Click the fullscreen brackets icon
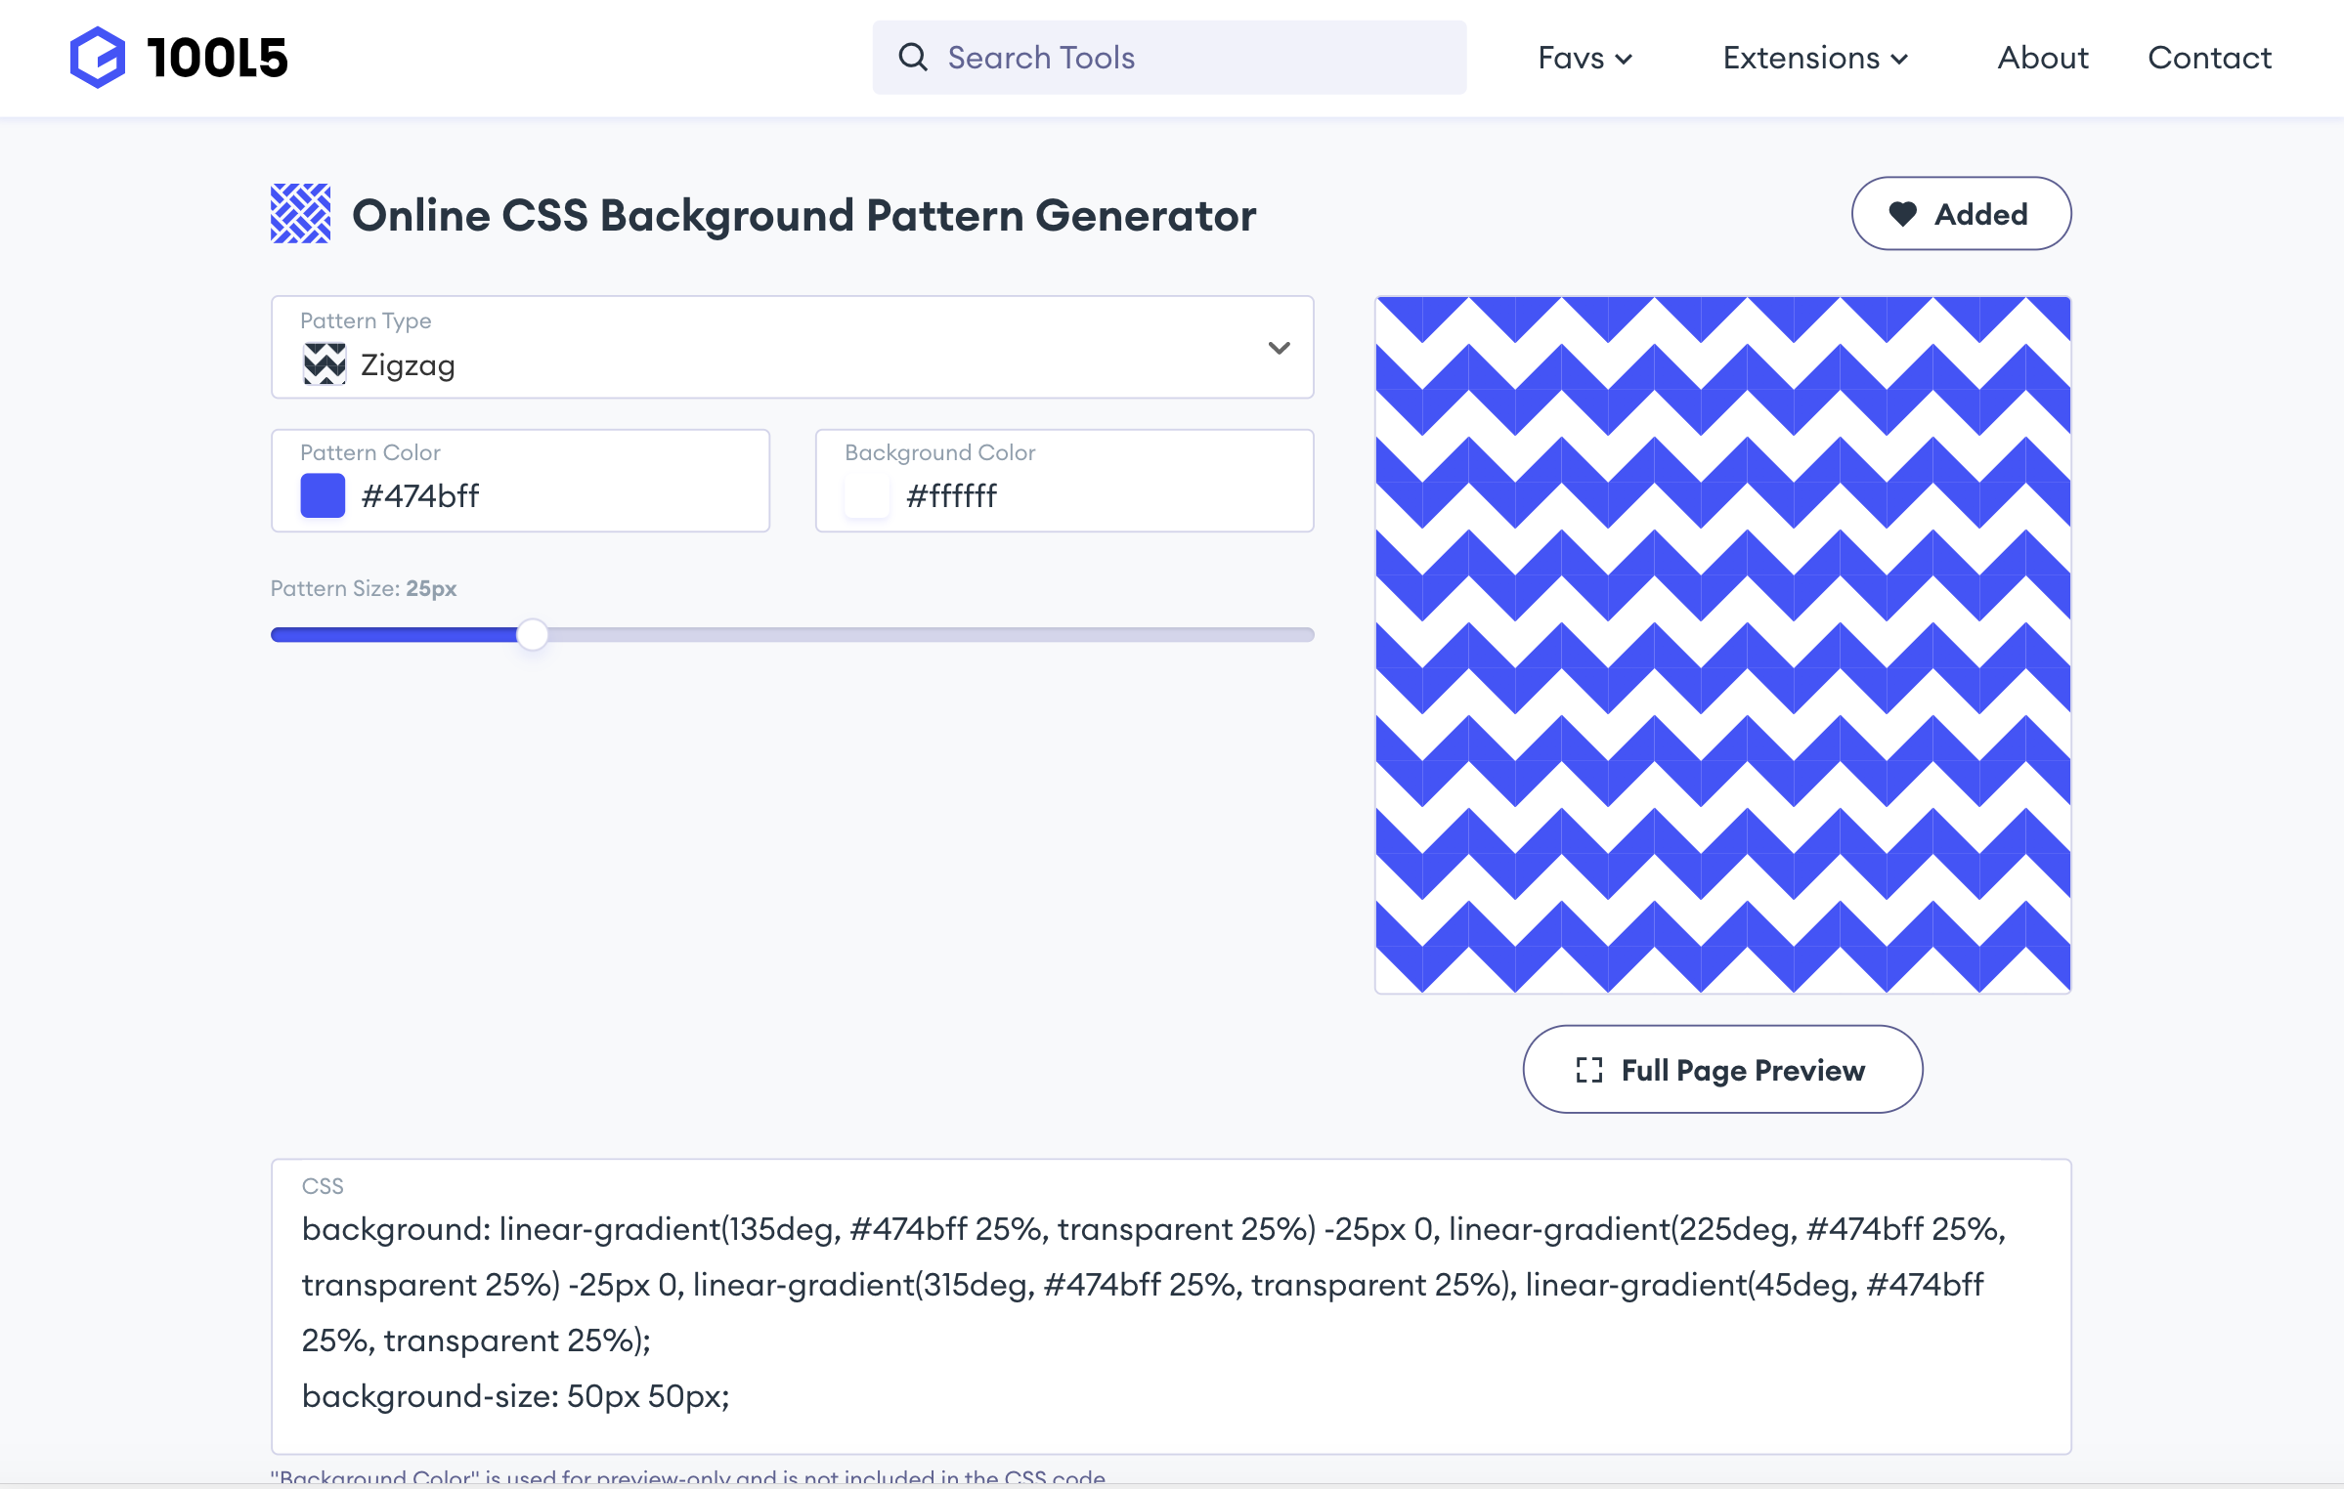This screenshot has width=2344, height=1489. point(1589,1070)
